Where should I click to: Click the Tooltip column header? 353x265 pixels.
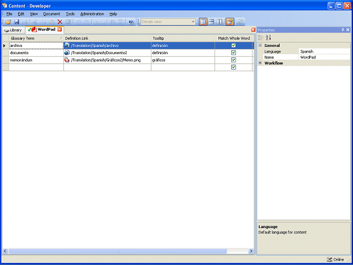183,38
